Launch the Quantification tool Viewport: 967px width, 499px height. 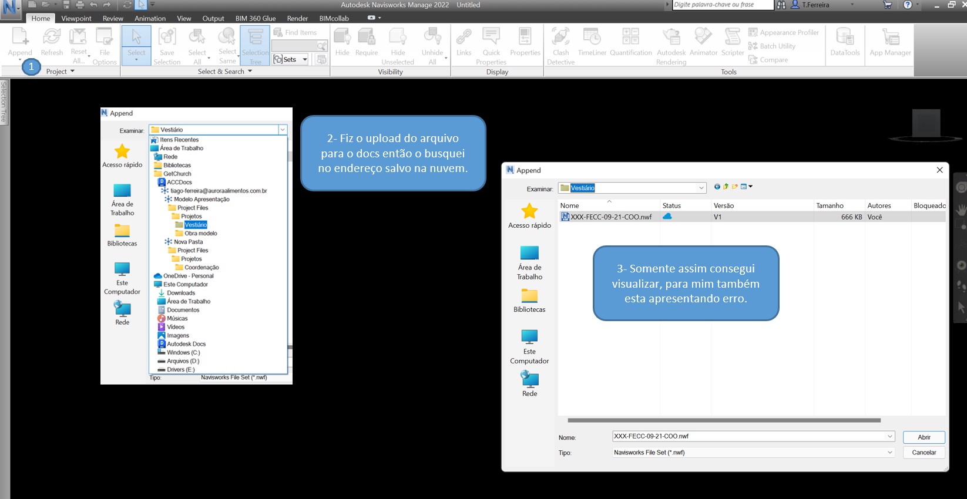point(630,42)
